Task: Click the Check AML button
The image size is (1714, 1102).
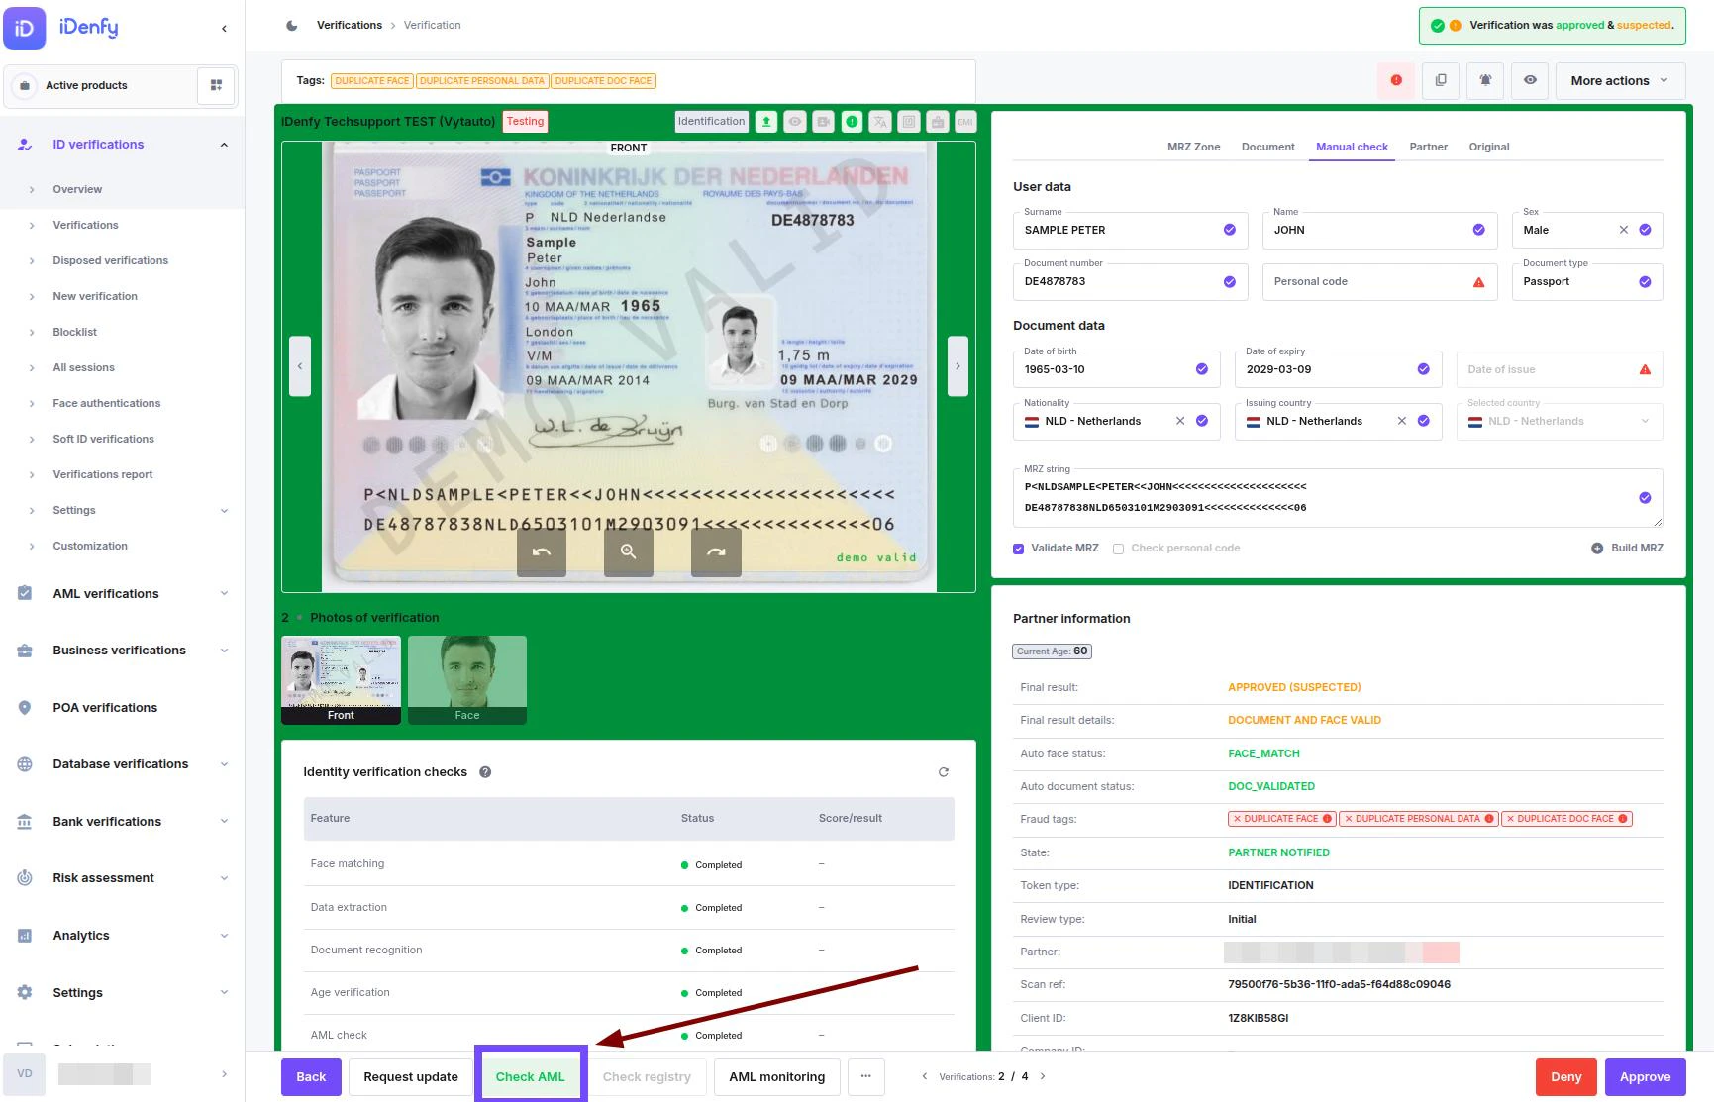Action: [x=531, y=1077]
